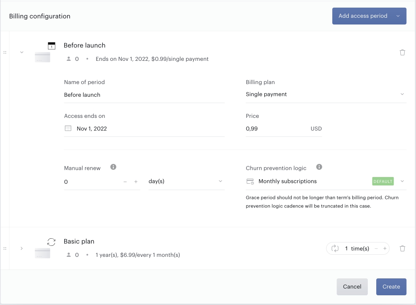Click the Basic plan repeat cycle icon
Image resolution: width=416 pixels, height=305 pixels.
tap(335, 248)
